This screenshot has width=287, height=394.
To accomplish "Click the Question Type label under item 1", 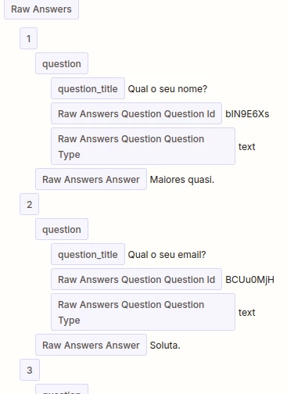I will (x=143, y=146).
